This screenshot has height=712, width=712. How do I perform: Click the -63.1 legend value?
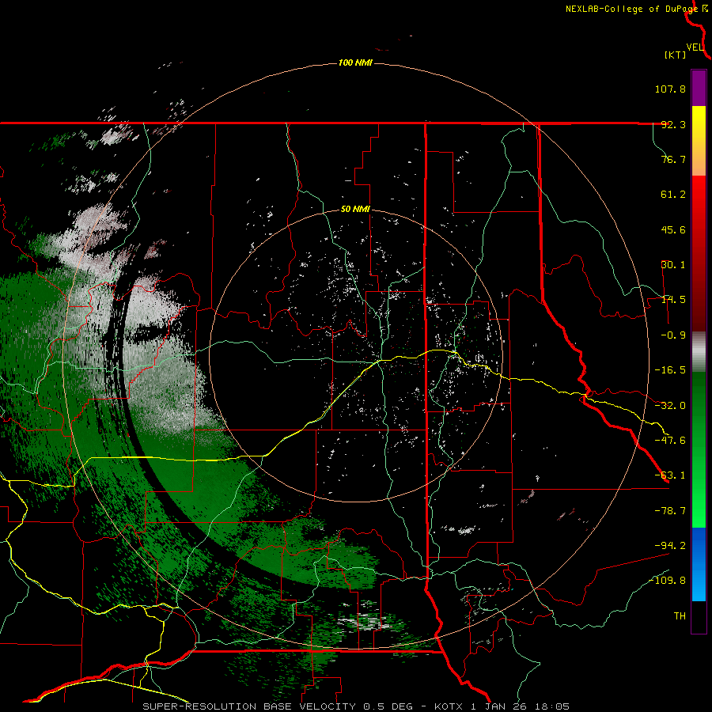coord(670,475)
